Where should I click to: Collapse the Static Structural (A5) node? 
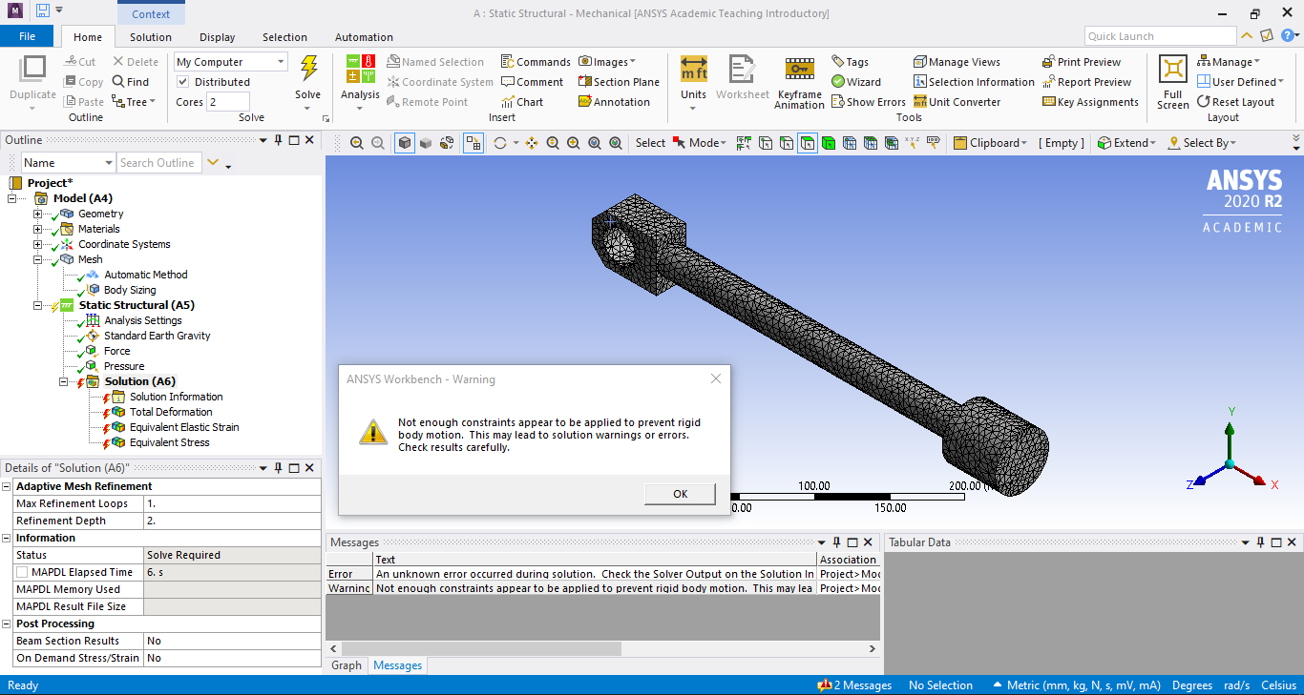[x=38, y=305]
